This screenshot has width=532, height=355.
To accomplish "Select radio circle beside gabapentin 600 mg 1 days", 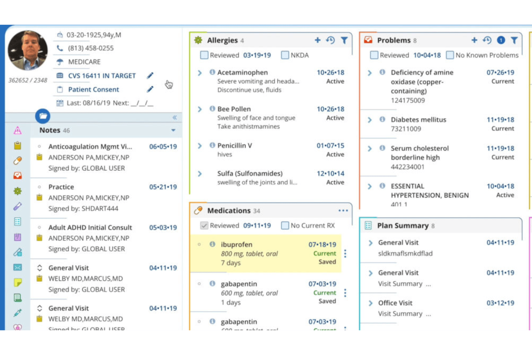I will click(199, 283).
